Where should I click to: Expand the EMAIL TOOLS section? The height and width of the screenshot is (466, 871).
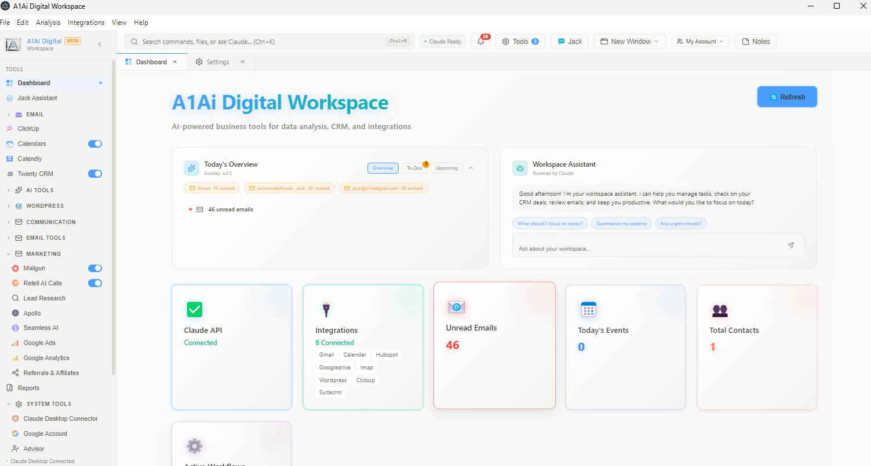point(9,238)
